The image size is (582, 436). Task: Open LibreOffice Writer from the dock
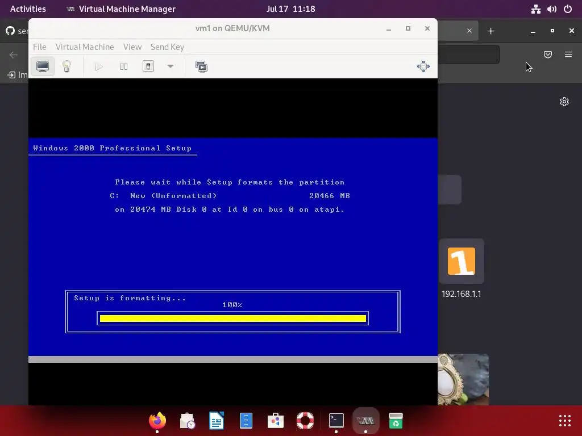click(x=217, y=421)
